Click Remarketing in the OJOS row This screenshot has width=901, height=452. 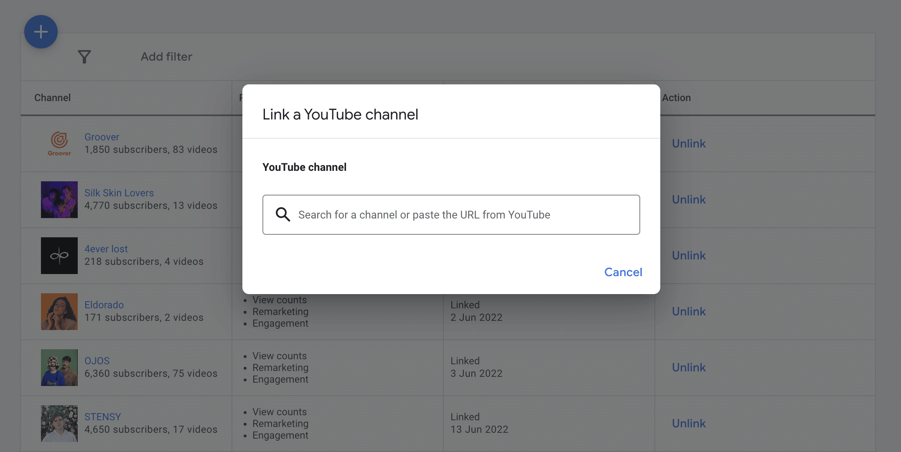coord(280,368)
